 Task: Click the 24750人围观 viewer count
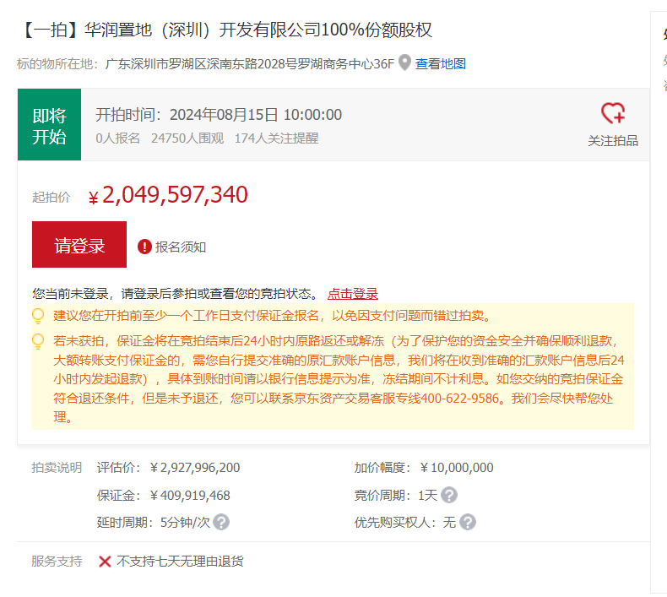pyautogui.click(x=187, y=138)
